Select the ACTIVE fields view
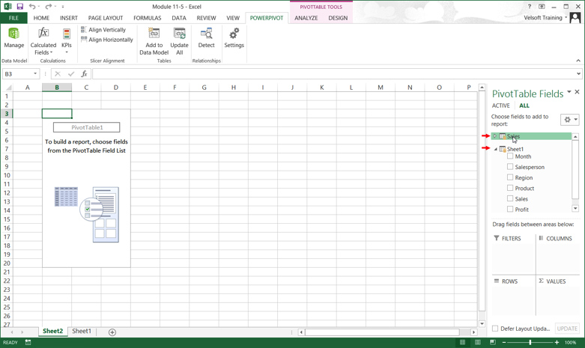 tap(500, 106)
